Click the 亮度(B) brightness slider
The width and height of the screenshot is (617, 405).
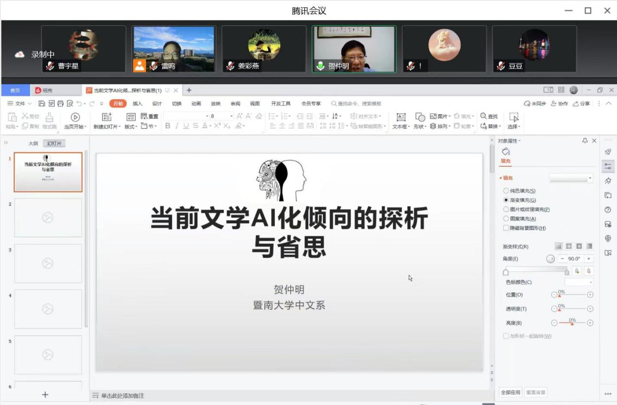pos(572,323)
